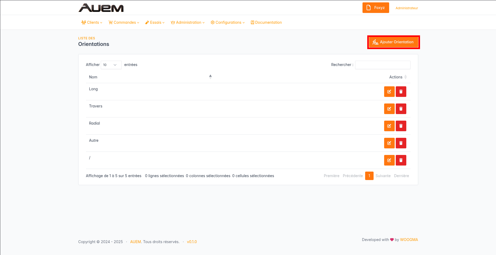The width and height of the screenshot is (496, 255).
Task: Expand the Clients menu
Action: tap(92, 22)
